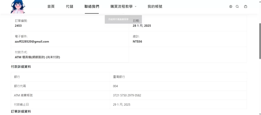Click the page vertical scrollbar thumb
This screenshot has width=261, height=115.
[260, 41]
